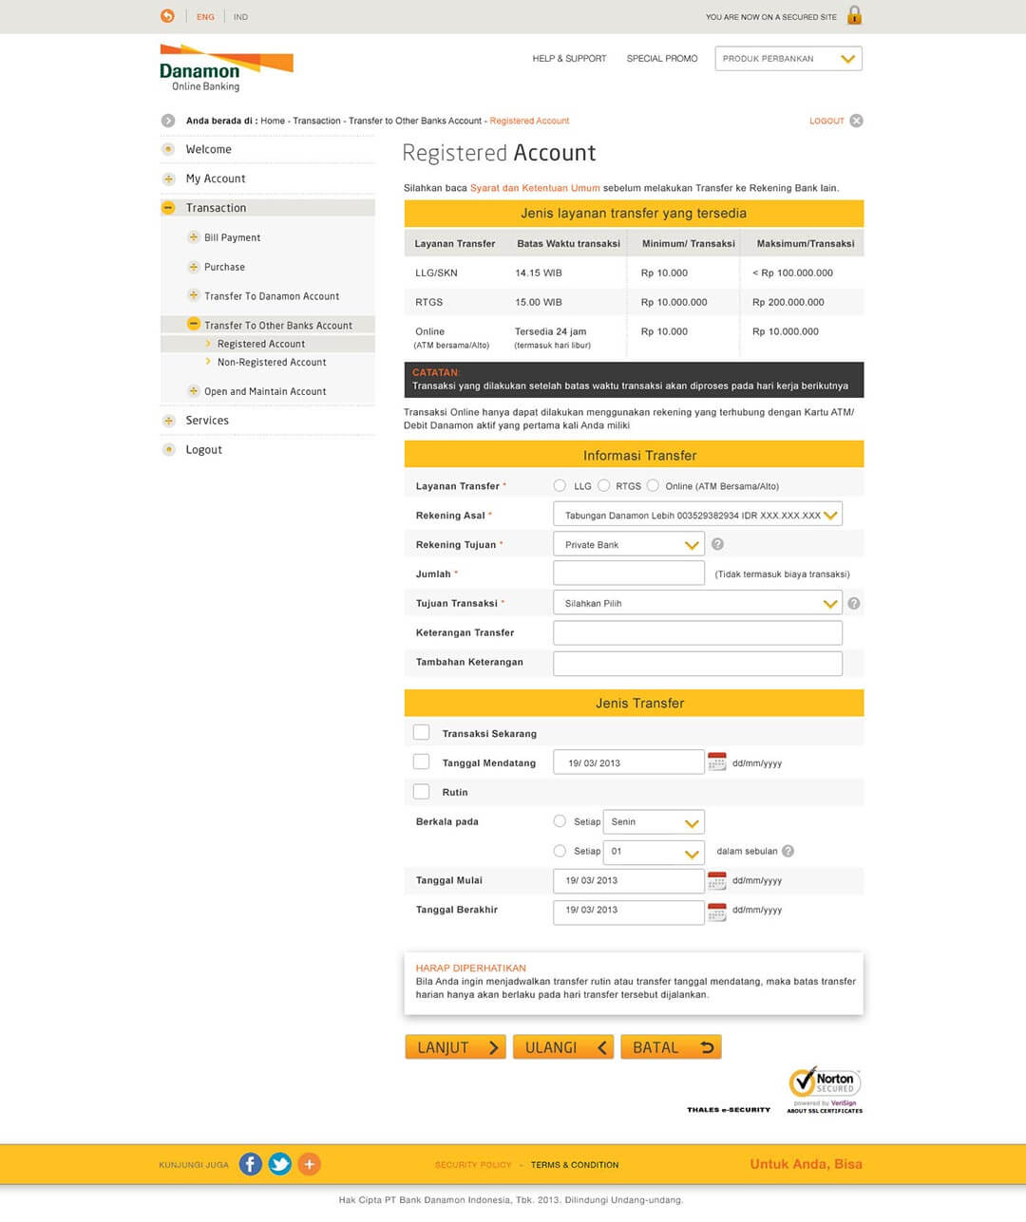Screen dimensions: 1026x1222
Task: Open the Twitter icon in the footer
Action: tap(279, 1163)
